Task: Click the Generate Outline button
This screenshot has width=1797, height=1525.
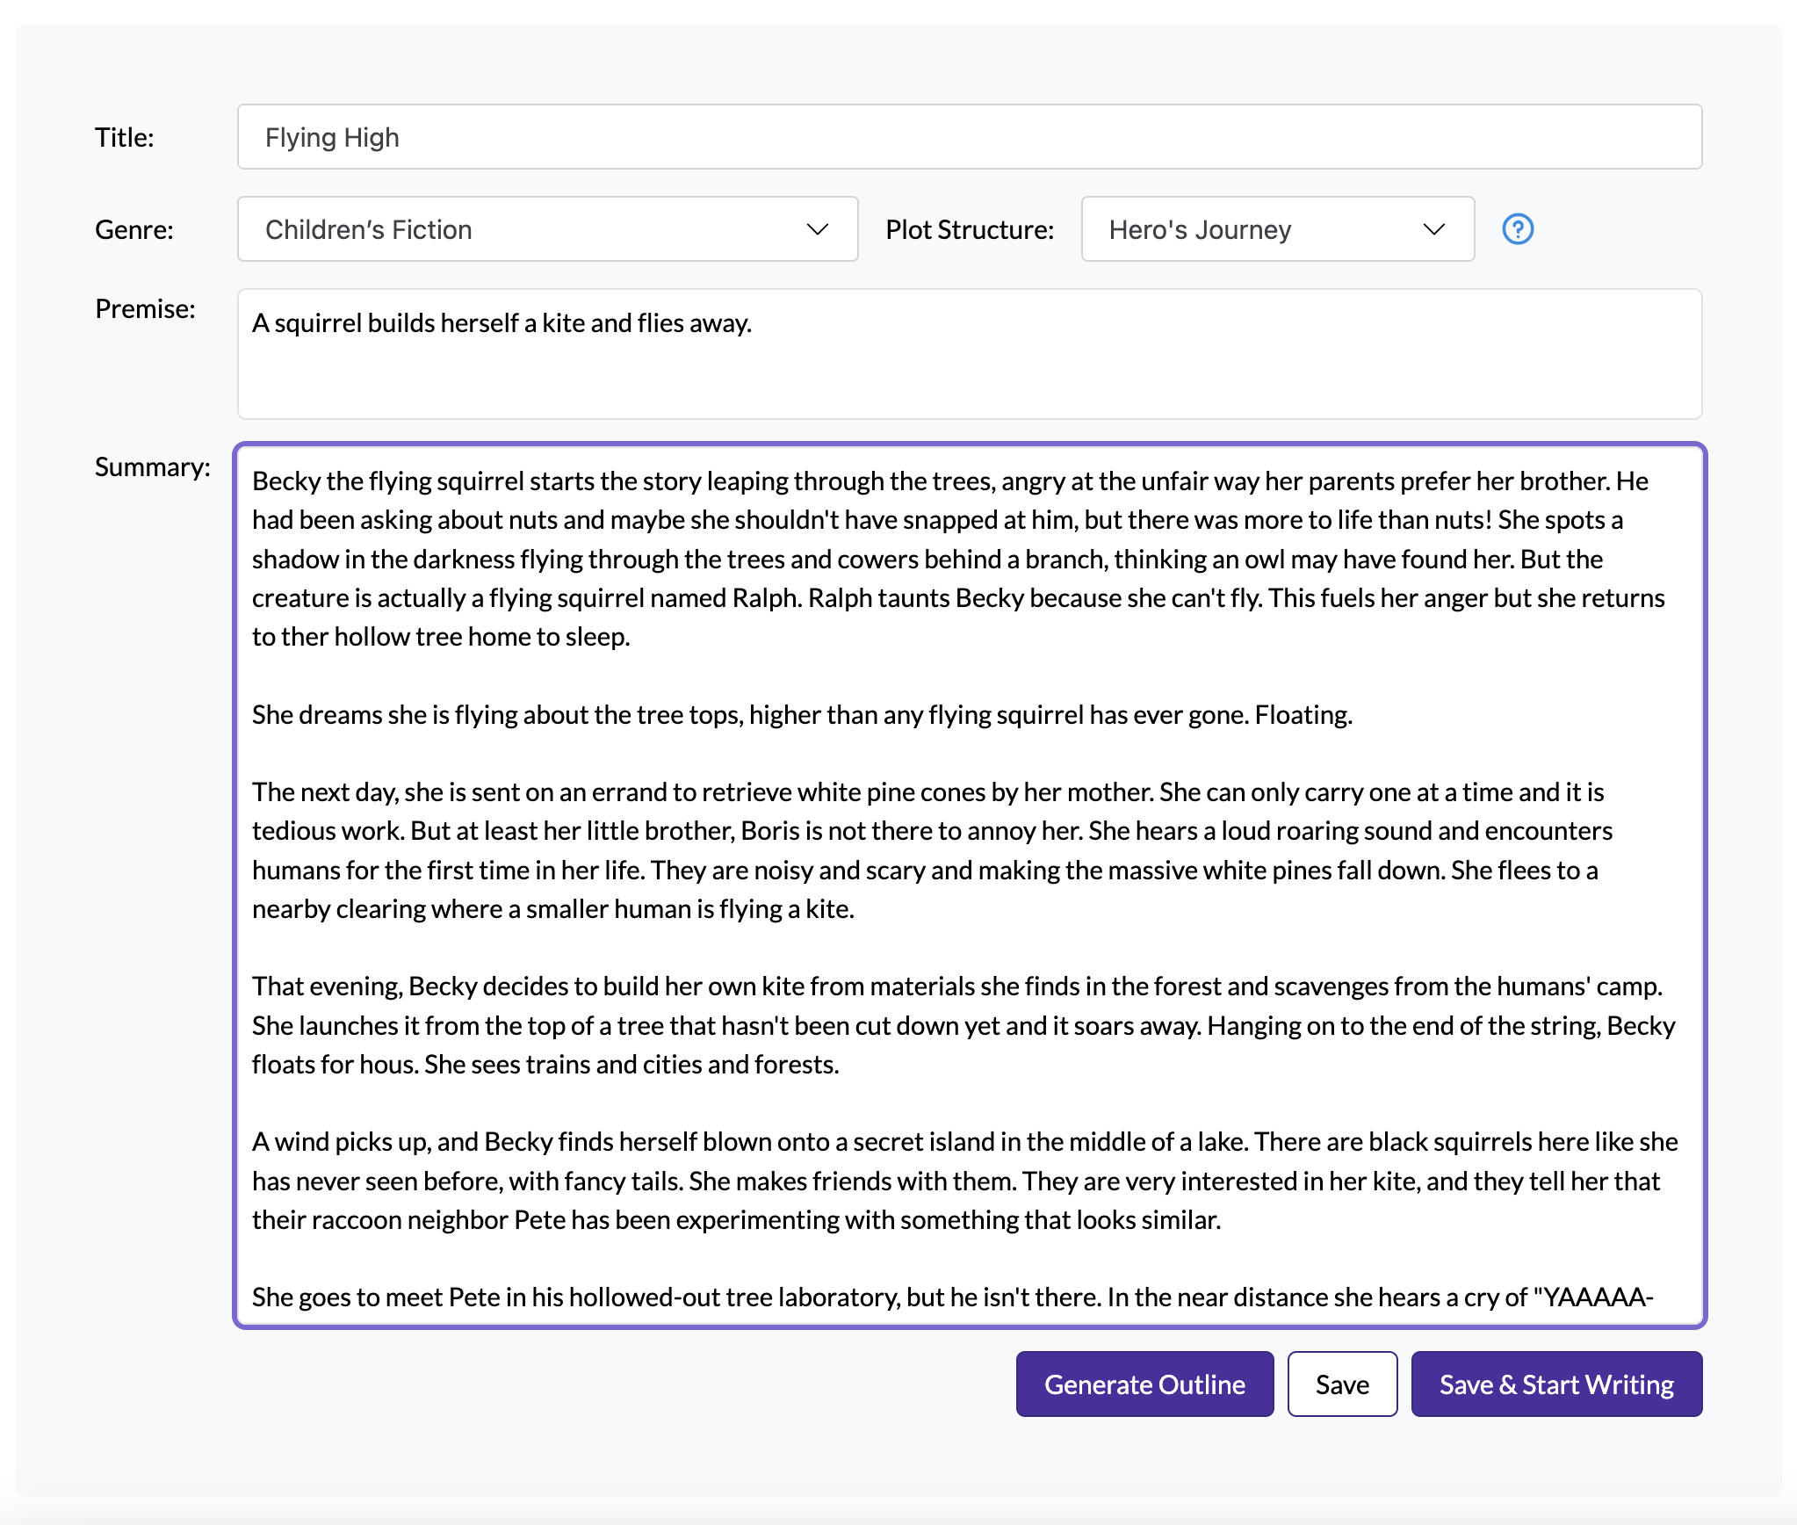Action: (1144, 1384)
